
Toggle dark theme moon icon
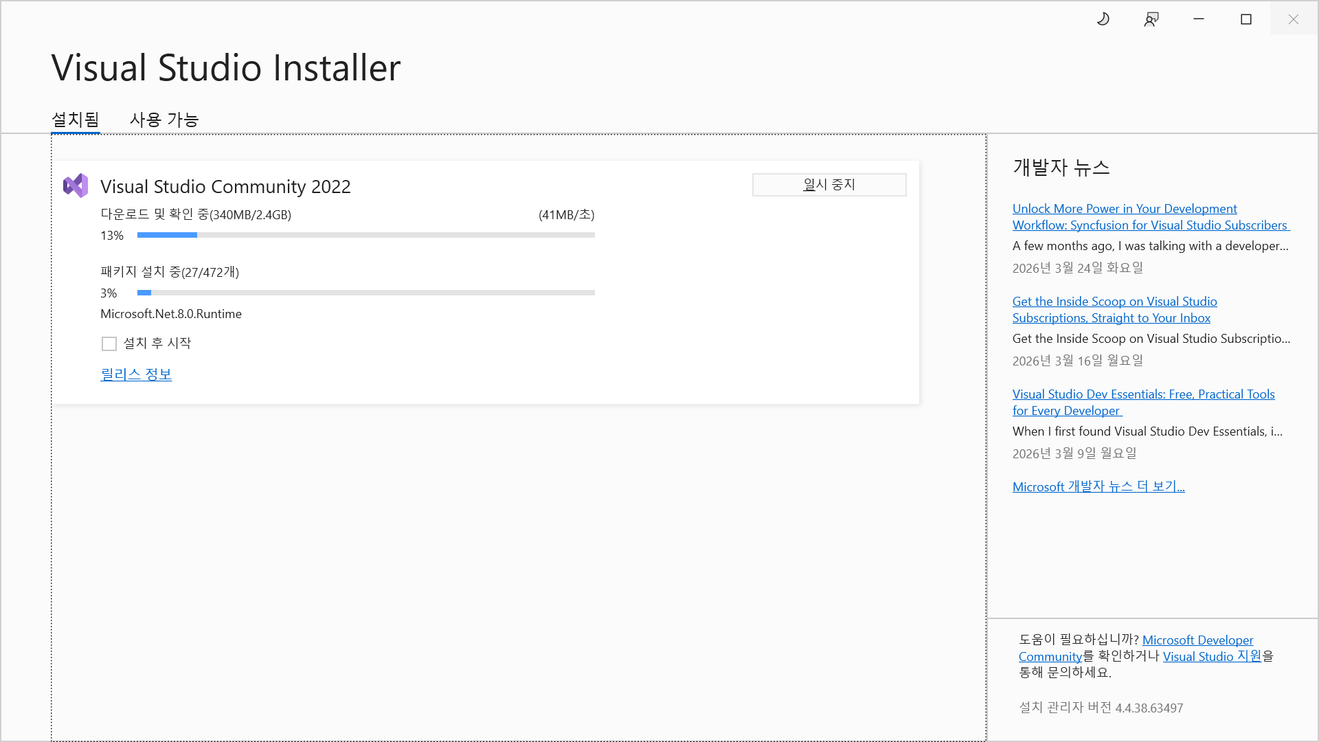1103,19
